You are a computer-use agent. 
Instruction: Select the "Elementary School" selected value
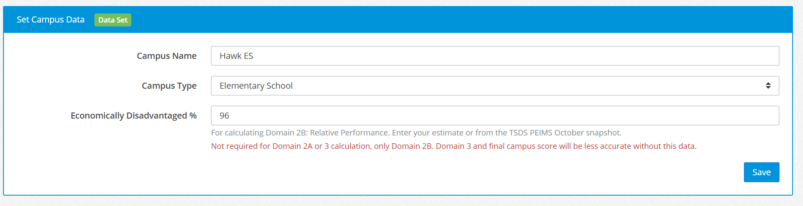tap(256, 86)
